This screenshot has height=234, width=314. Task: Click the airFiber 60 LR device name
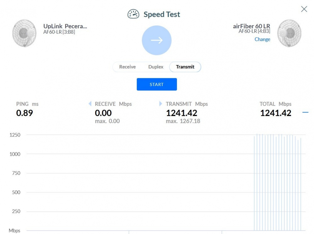[x=251, y=26]
